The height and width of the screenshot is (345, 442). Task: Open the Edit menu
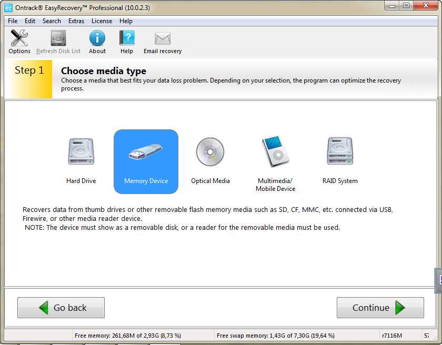pyautogui.click(x=30, y=21)
